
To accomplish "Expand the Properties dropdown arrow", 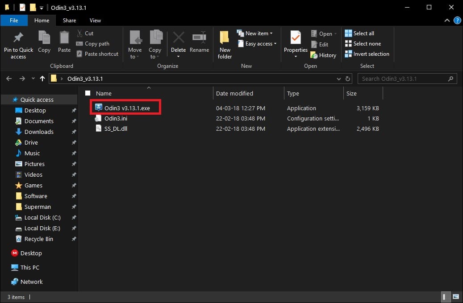I will [x=296, y=57].
